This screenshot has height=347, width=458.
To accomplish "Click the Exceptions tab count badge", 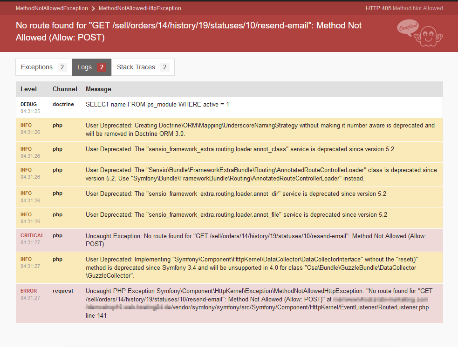I will click(x=62, y=67).
